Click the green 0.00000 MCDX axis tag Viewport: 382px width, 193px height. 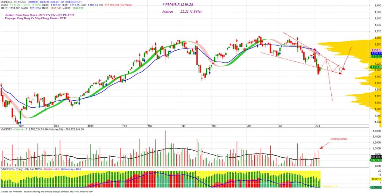point(376,187)
